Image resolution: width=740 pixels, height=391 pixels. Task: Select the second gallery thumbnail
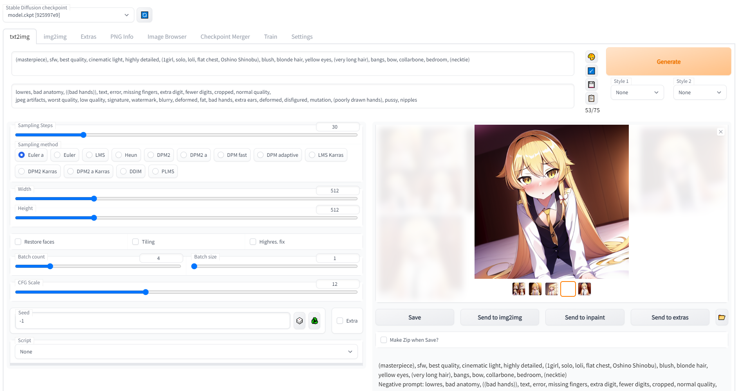point(535,289)
